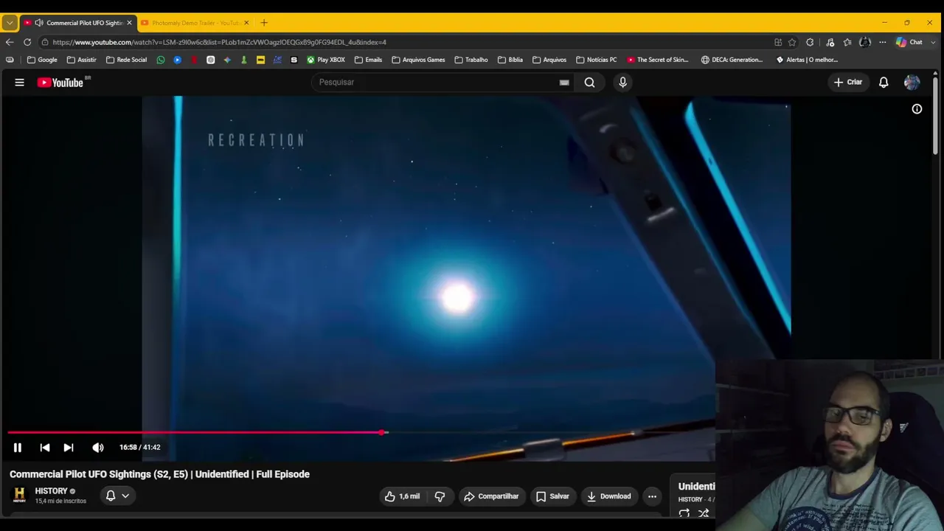This screenshot has height=531, width=944.
Task: Open the DECA: Generation bookmark
Action: (732, 60)
